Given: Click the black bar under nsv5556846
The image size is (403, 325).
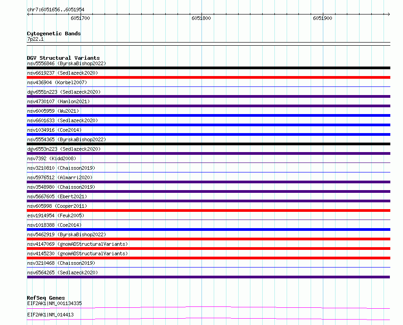Looking at the screenshot, I should pos(208,68).
